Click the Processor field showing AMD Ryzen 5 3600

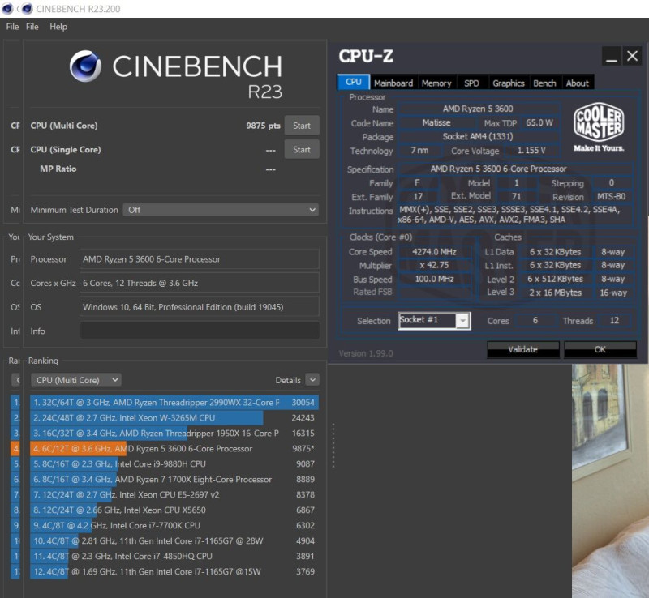tap(200, 259)
